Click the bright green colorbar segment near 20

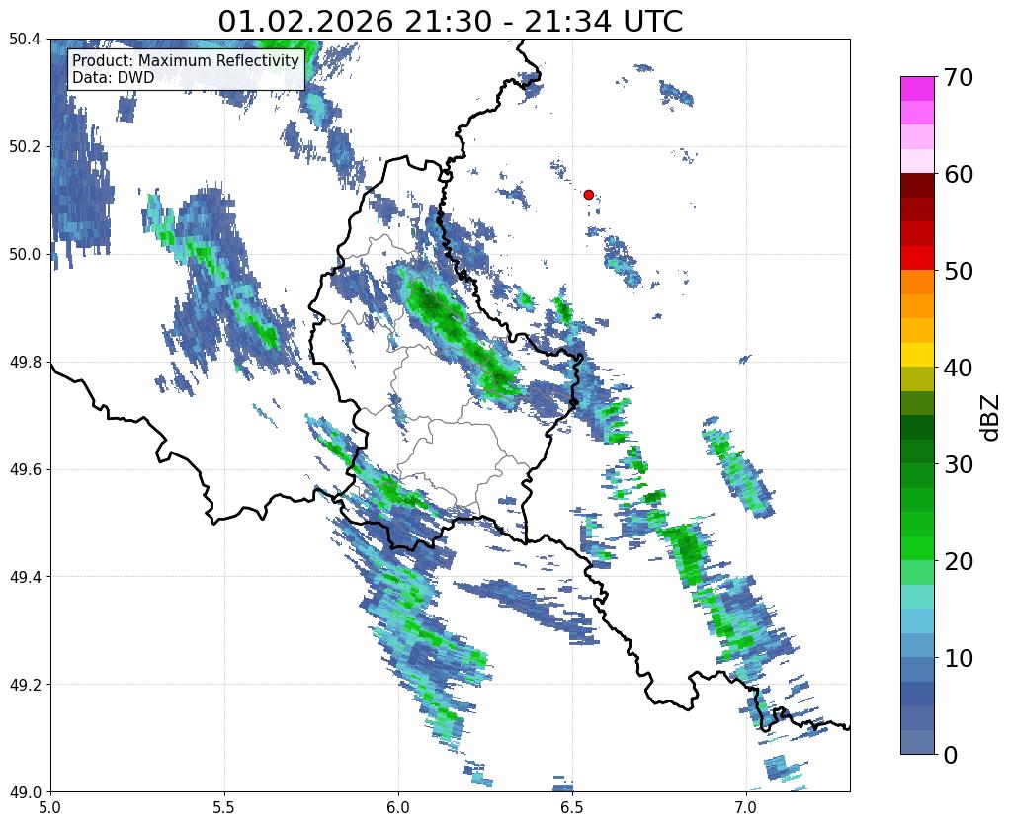(x=917, y=548)
